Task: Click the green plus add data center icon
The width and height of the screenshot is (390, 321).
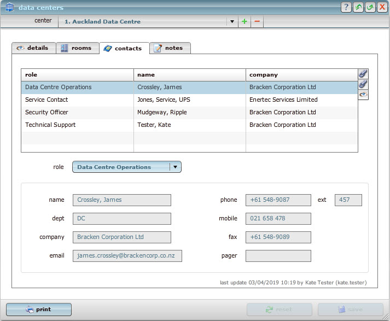Action: click(245, 22)
